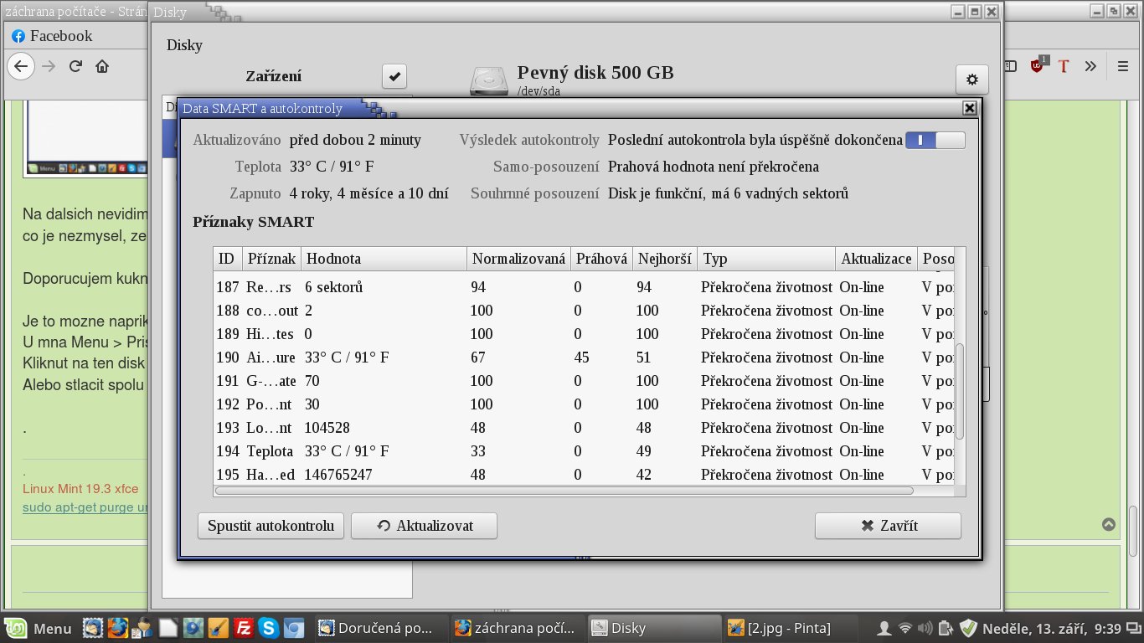Click the Spustit autokontrolu button
This screenshot has width=1144, height=643.
[271, 526]
